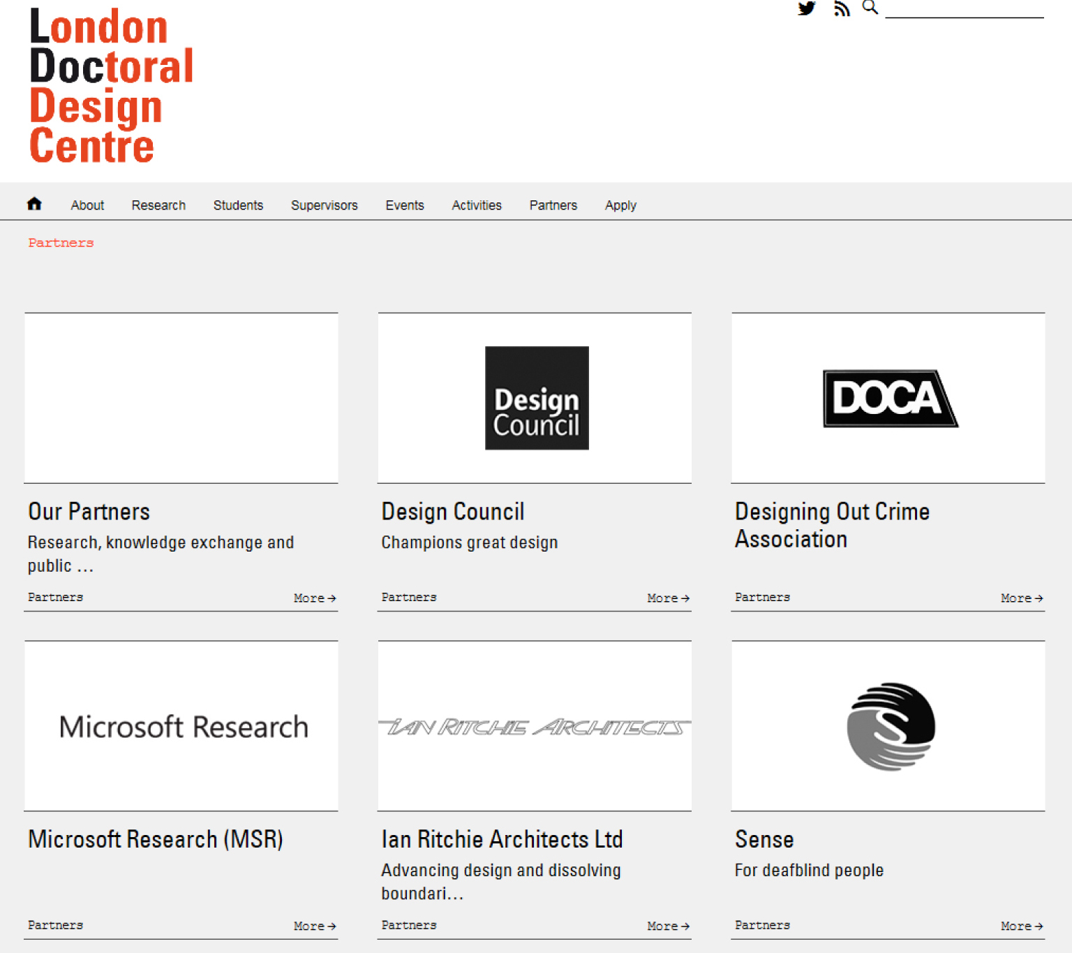Select Supervisors in the navigation bar
Screen dimensions: 1072x953
(x=324, y=205)
